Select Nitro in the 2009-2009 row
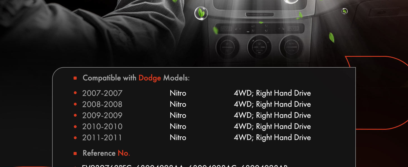 178,115
